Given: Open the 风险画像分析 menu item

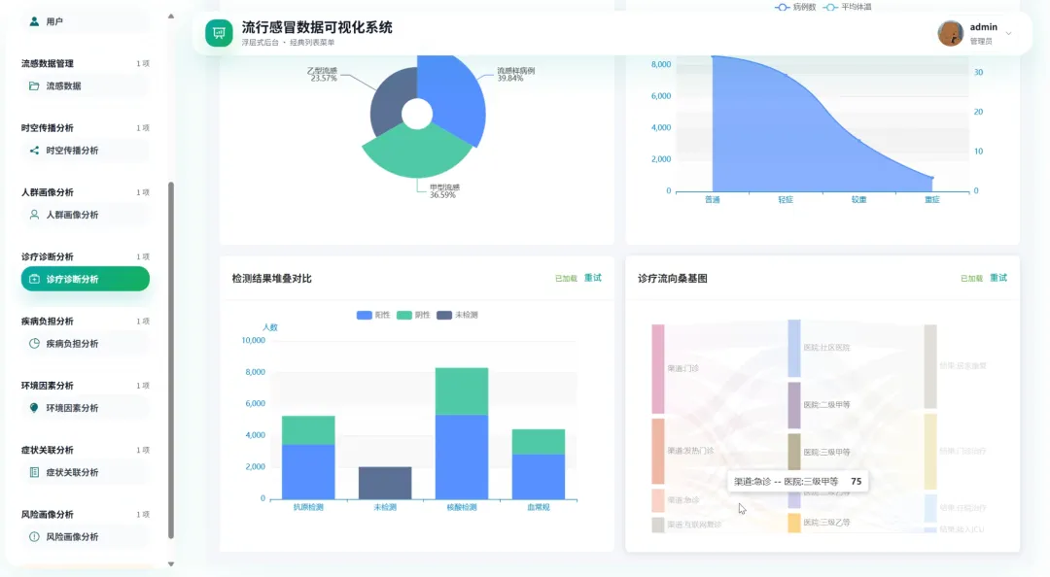Looking at the screenshot, I should click(85, 536).
